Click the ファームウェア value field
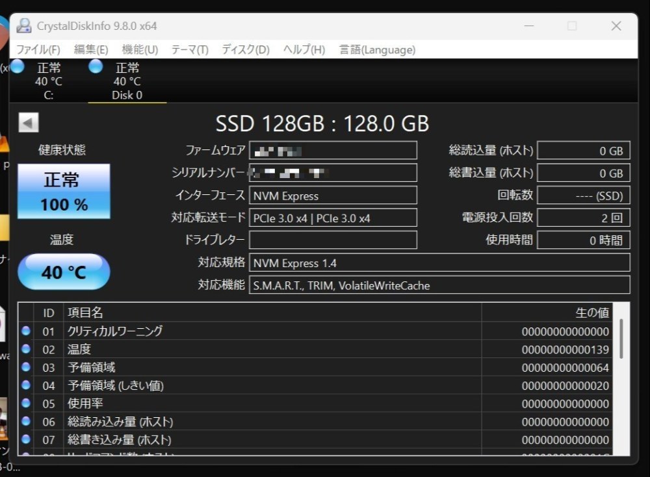Viewport: 650px width, 477px height. point(333,150)
